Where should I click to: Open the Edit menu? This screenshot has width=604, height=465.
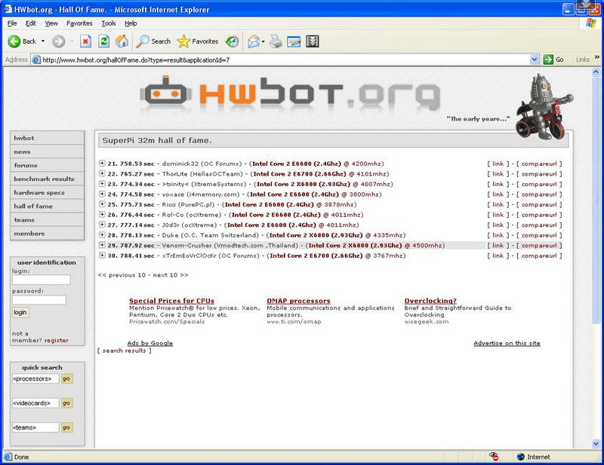(x=31, y=23)
